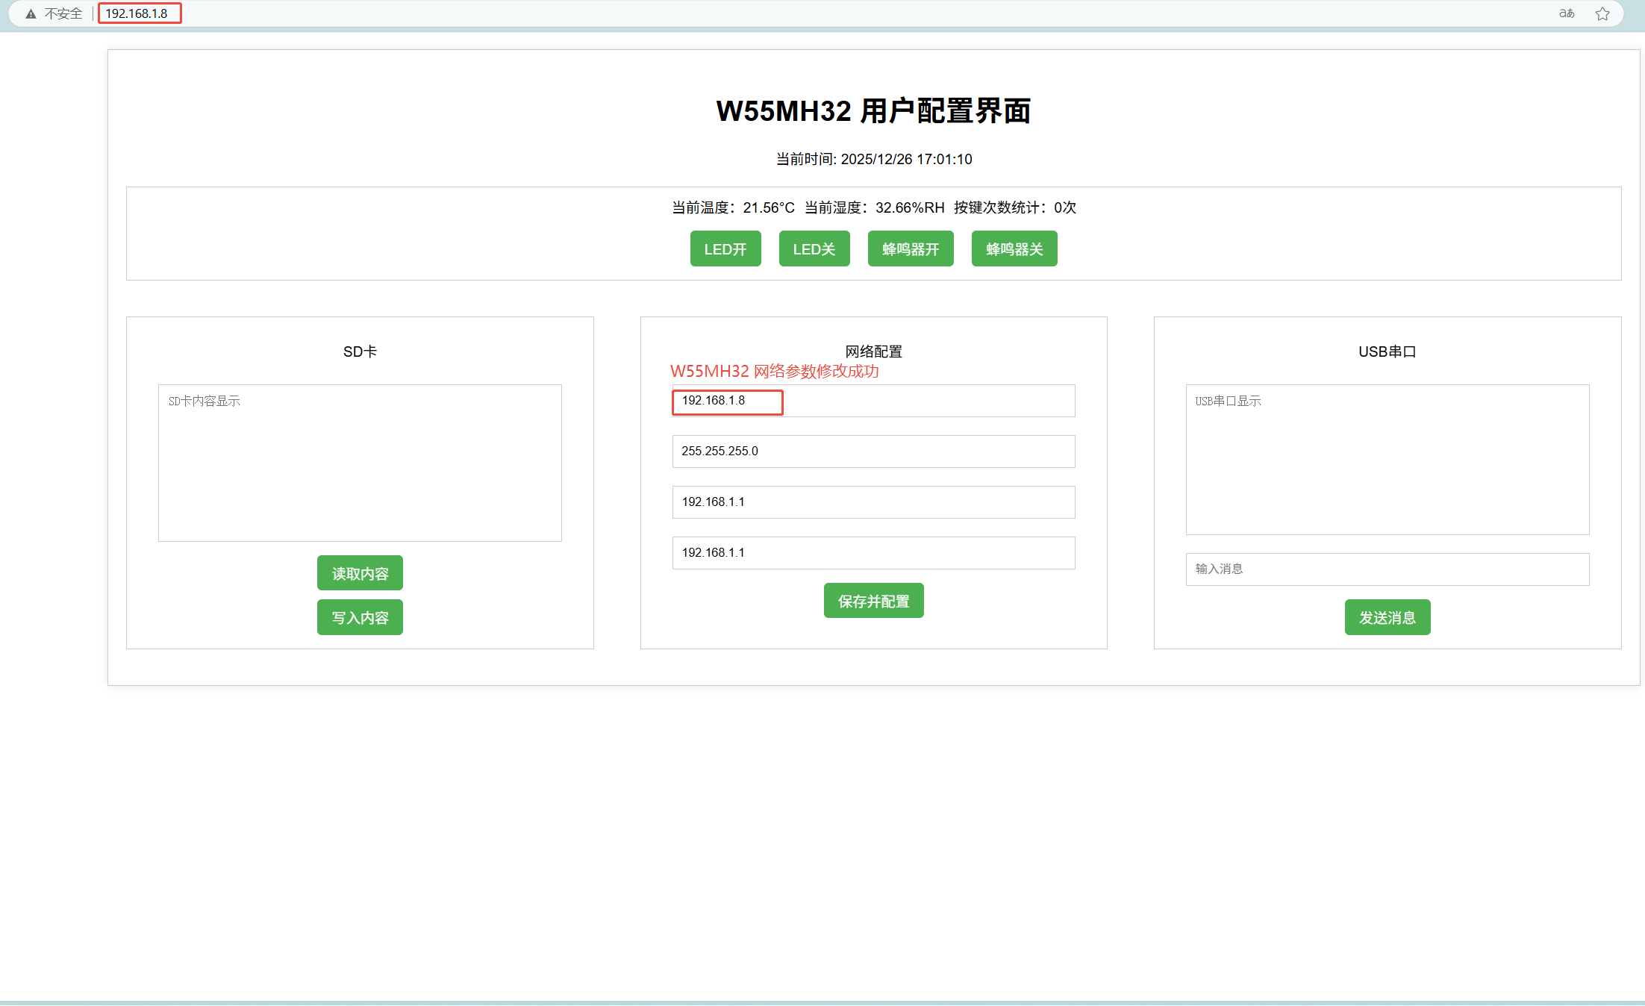Click 写入内容 to write SD card
The image size is (1645, 1006).
360,617
